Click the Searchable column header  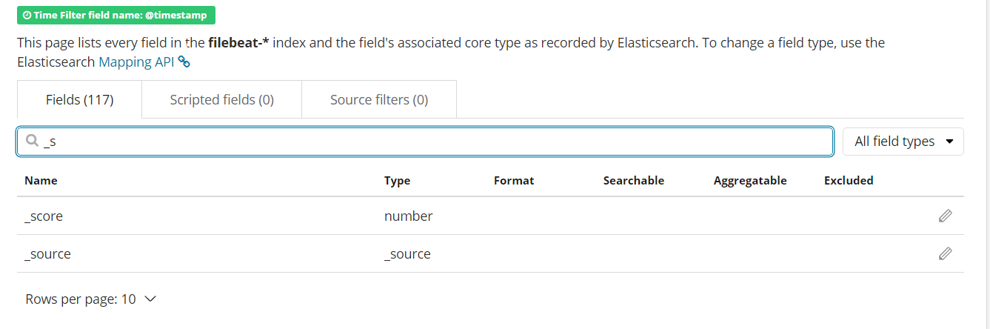tap(633, 180)
